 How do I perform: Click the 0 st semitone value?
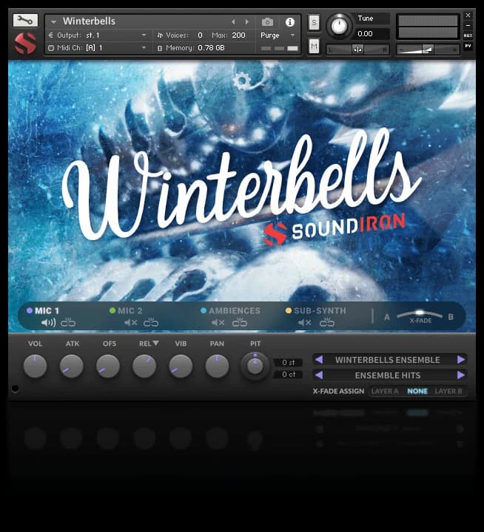(288, 363)
